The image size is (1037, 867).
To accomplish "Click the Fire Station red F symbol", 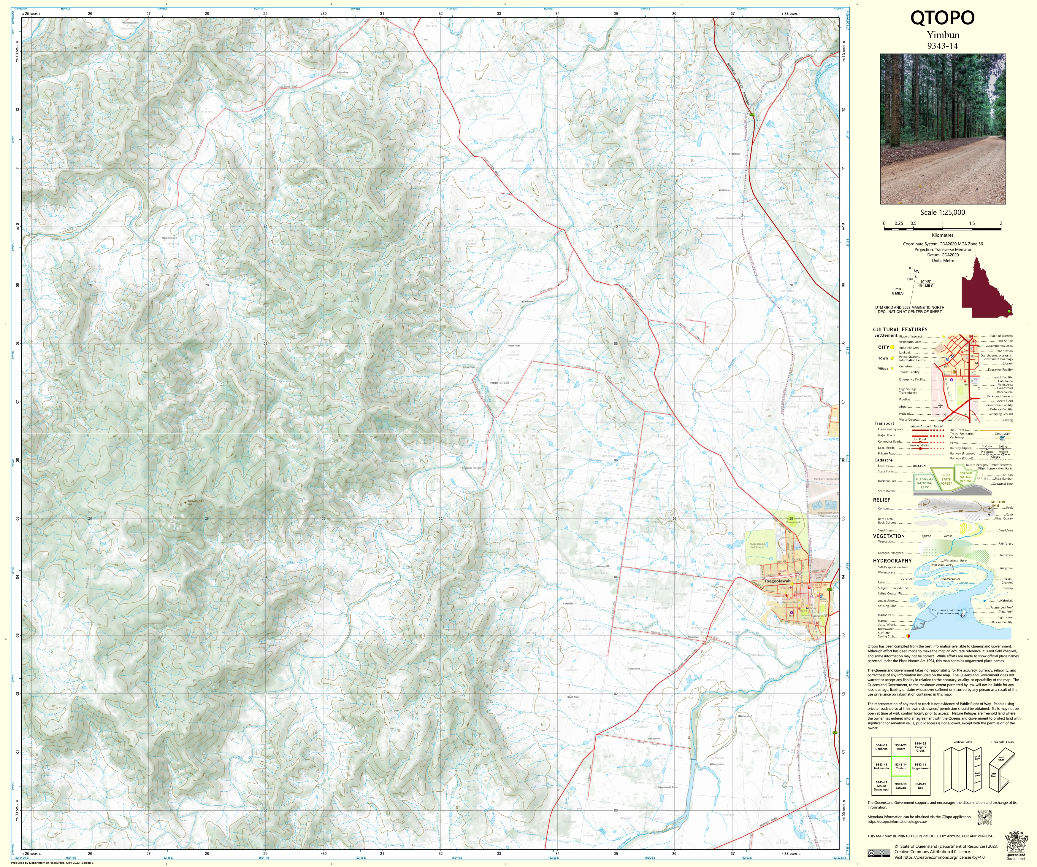I will (963, 352).
